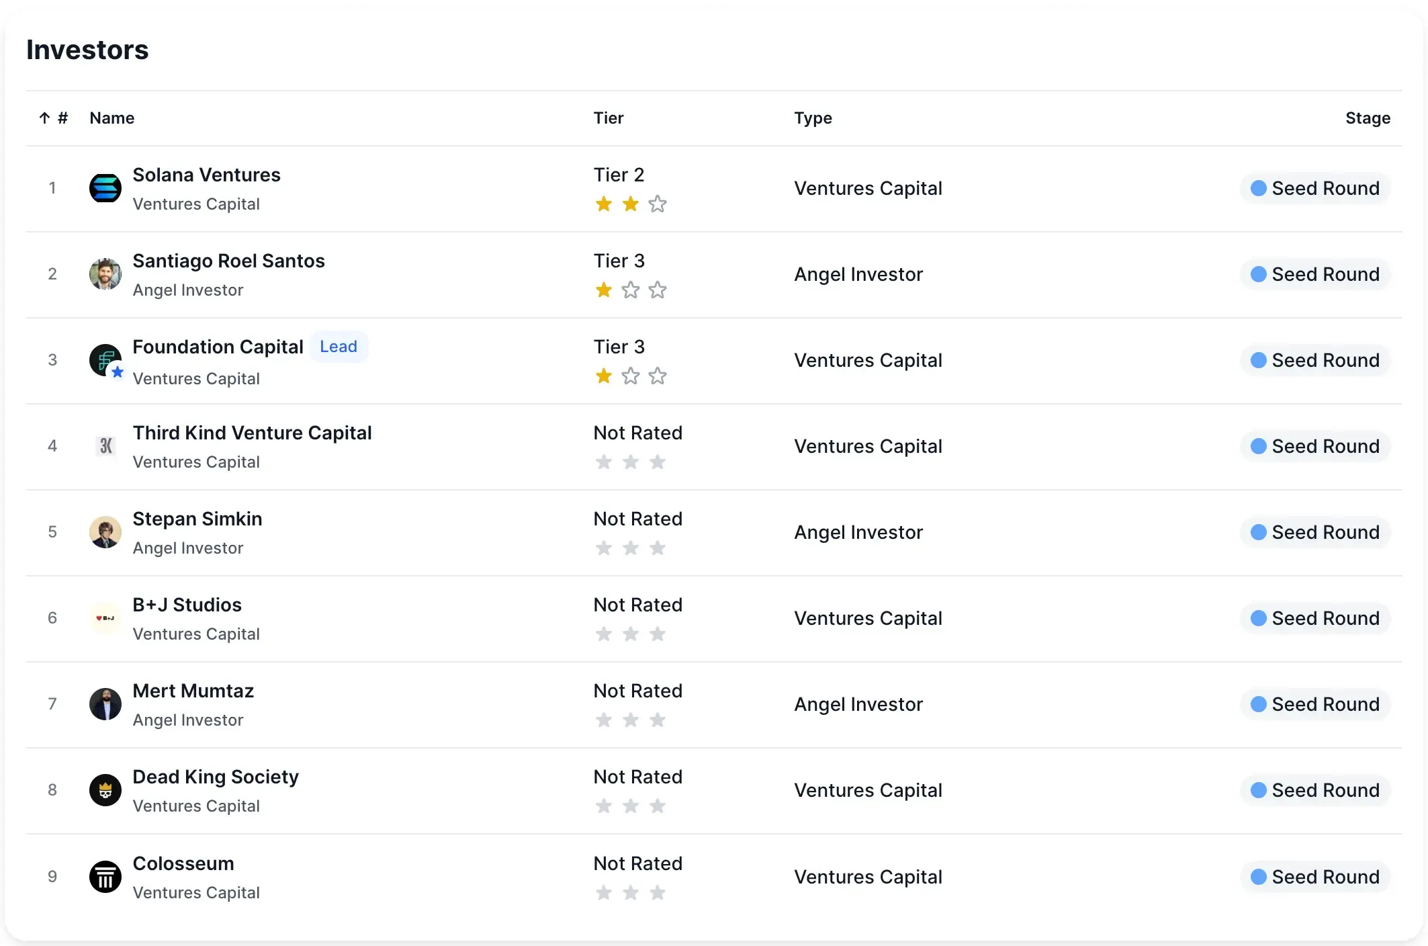This screenshot has width=1428, height=946.
Task: Click the Colosseum pillar logo icon
Action: tap(105, 877)
